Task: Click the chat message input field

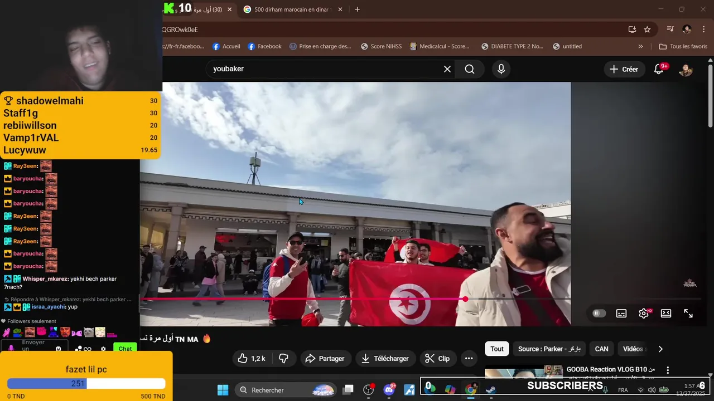Action: click(33, 346)
